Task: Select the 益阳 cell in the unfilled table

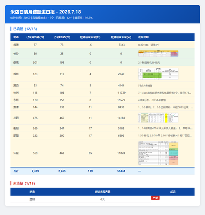Action: (x=32, y=199)
